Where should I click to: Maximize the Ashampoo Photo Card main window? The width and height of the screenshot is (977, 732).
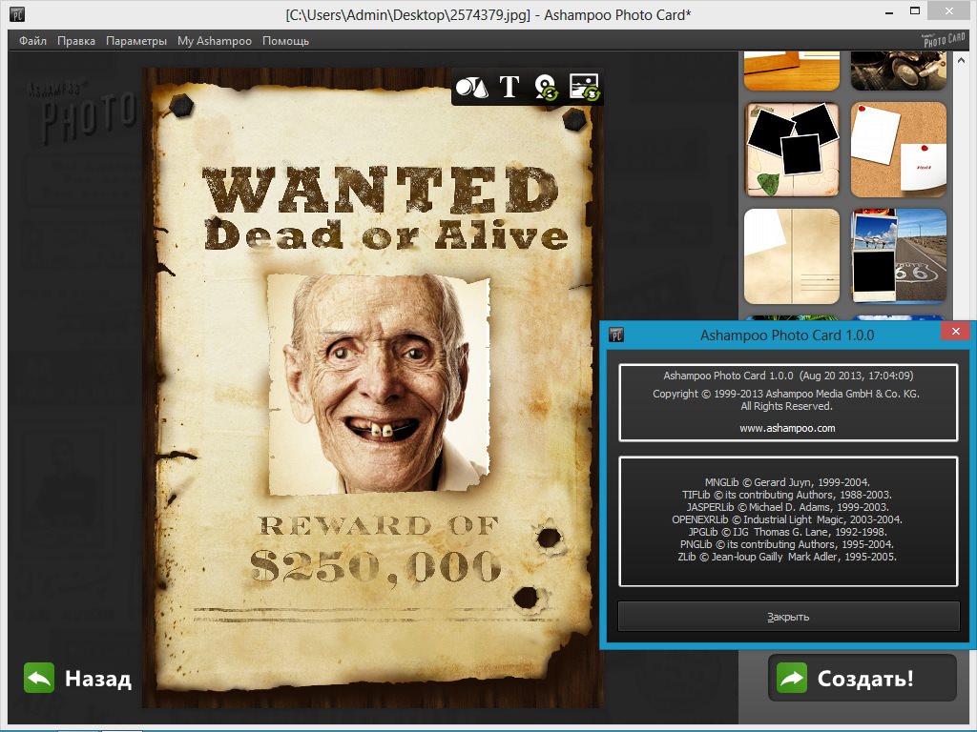pyautogui.click(x=915, y=10)
